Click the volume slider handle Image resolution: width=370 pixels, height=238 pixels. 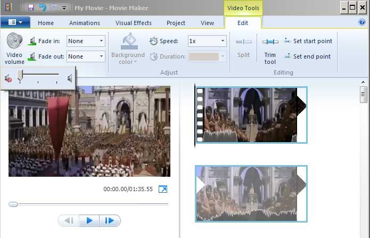pos(20,76)
